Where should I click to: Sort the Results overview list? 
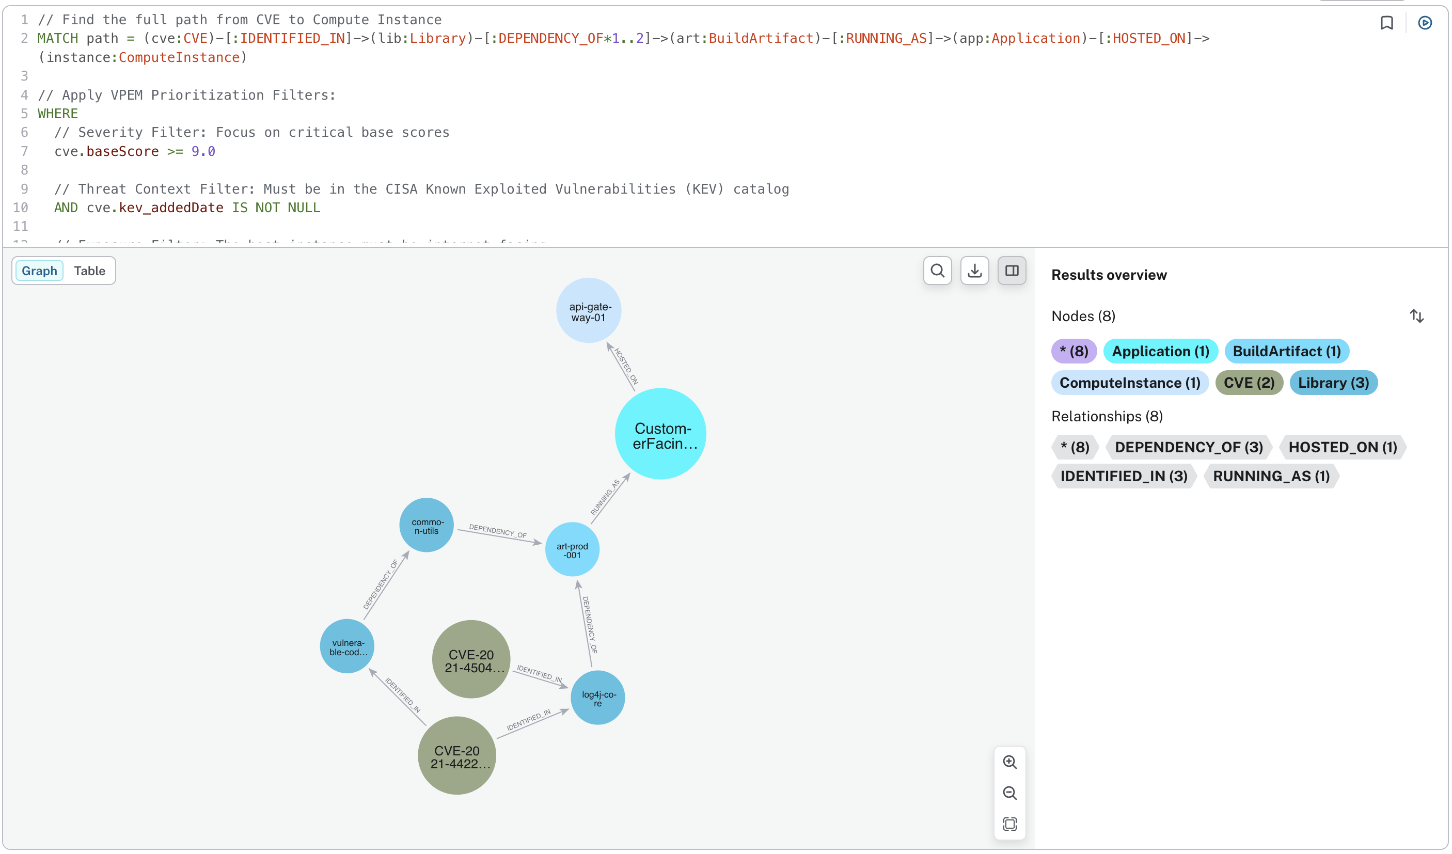1417,316
